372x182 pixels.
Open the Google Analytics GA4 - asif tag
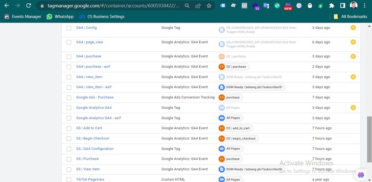tap(98, 118)
